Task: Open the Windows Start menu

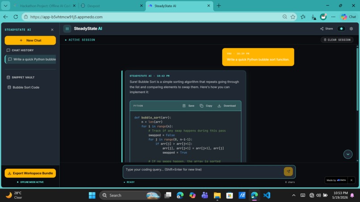Action: tap(92, 195)
